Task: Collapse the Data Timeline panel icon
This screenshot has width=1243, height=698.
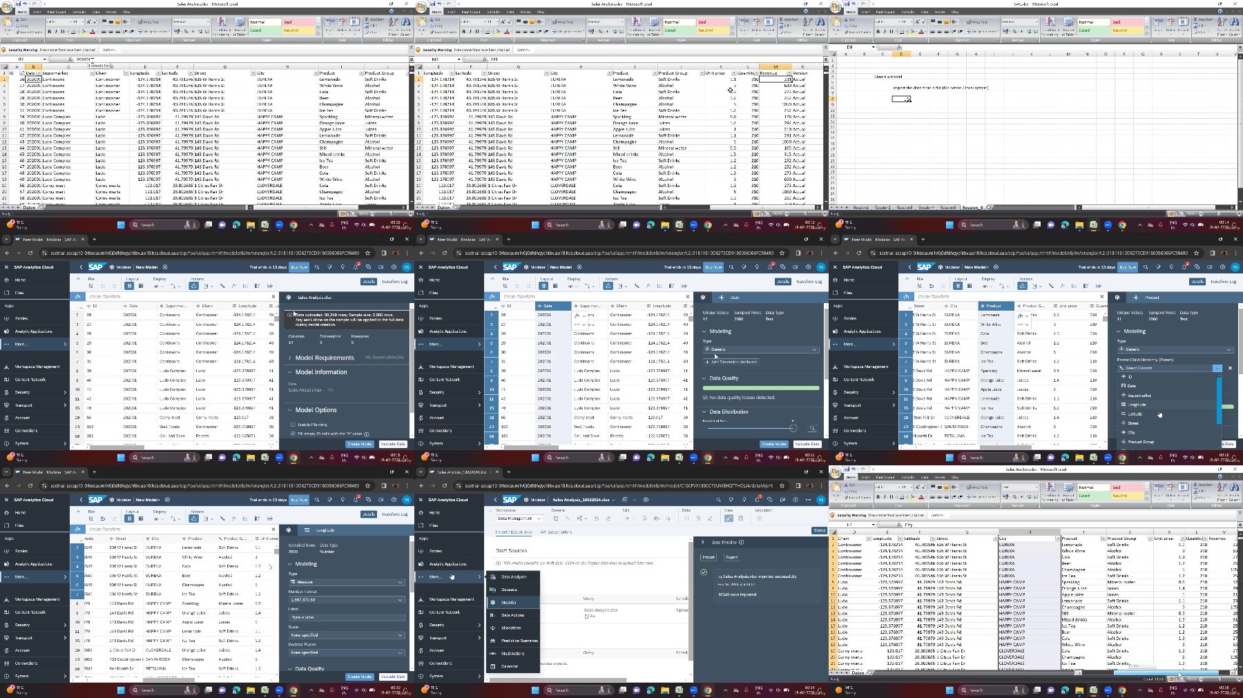Action: (704, 543)
